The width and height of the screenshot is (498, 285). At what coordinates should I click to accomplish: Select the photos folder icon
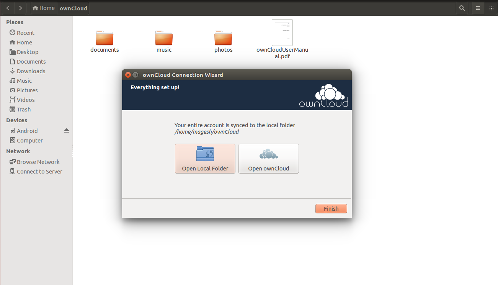click(223, 38)
